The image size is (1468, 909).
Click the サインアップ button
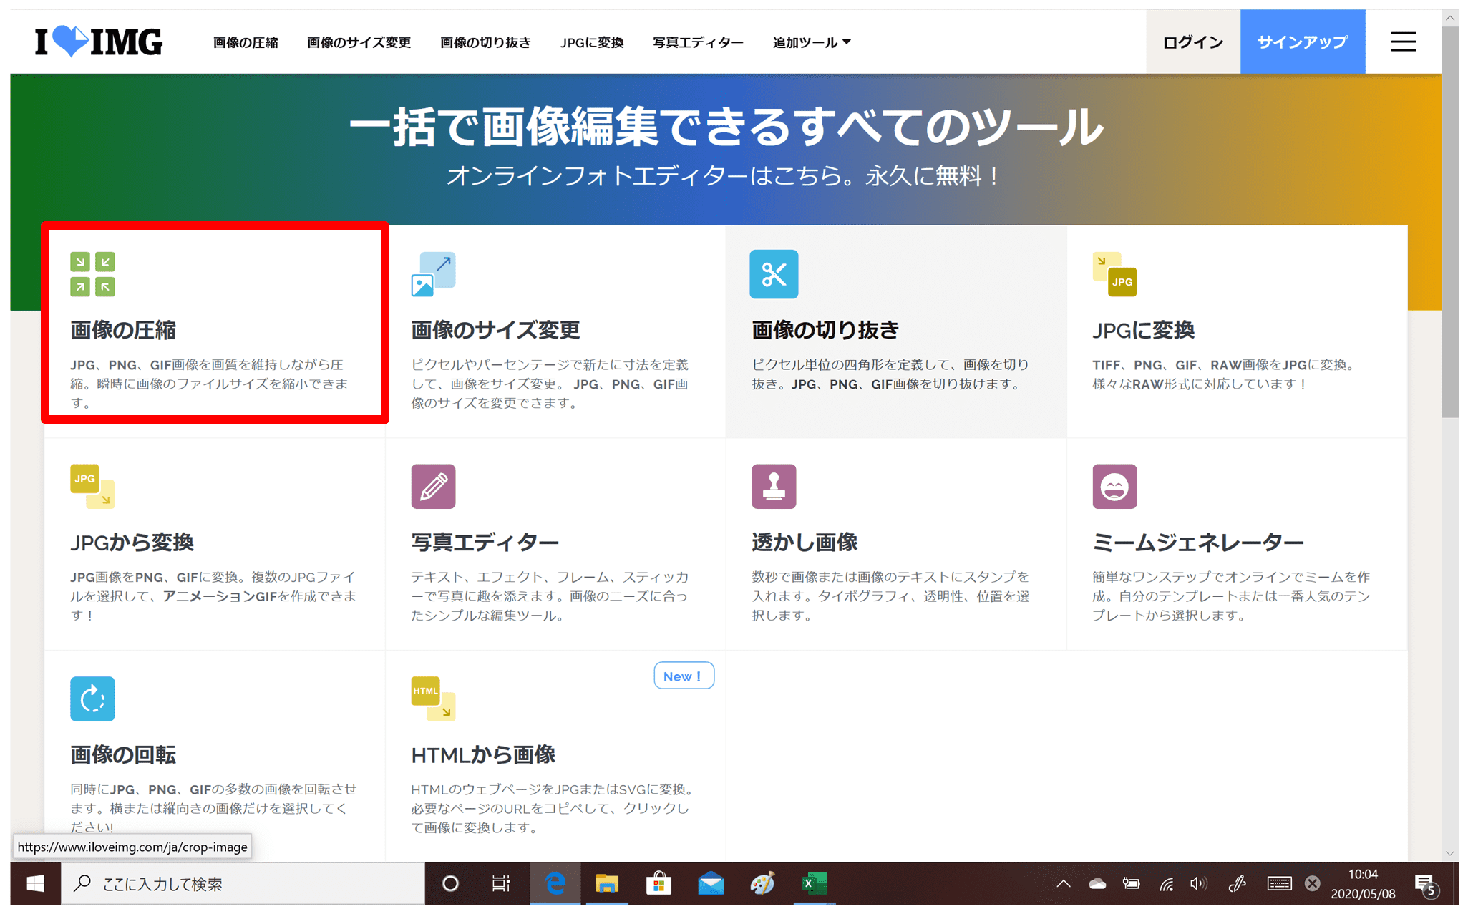click(1302, 42)
